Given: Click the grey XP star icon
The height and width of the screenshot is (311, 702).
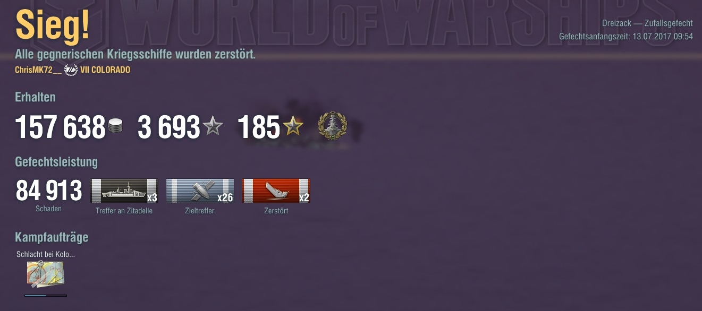Looking at the screenshot, I should click(213, 126).
